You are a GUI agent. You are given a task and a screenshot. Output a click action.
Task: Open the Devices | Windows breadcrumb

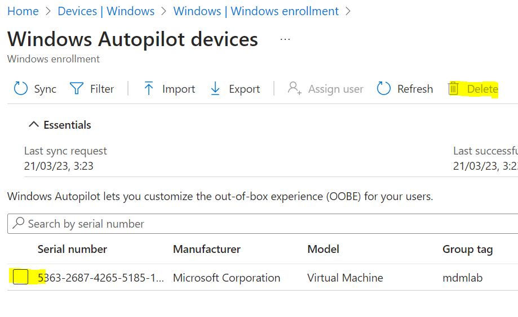(x=106, y=11)
